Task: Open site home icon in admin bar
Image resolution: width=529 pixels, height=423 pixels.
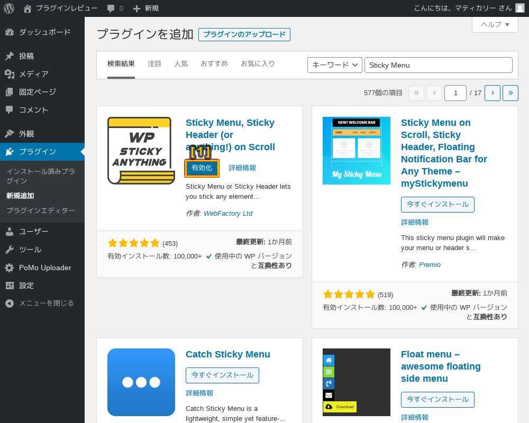Action: tap(28, 8)
